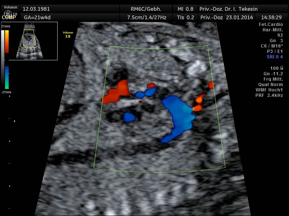Click the exam date 23.01.2014
This screenshot has width=289, height=216.
click(238, 17)
